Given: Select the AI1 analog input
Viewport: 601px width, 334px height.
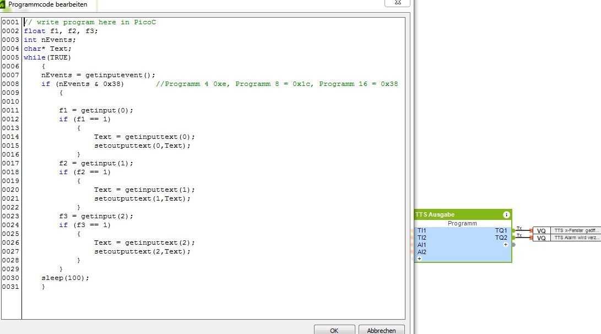Looking at the screenshot, I should pos(421,245).
